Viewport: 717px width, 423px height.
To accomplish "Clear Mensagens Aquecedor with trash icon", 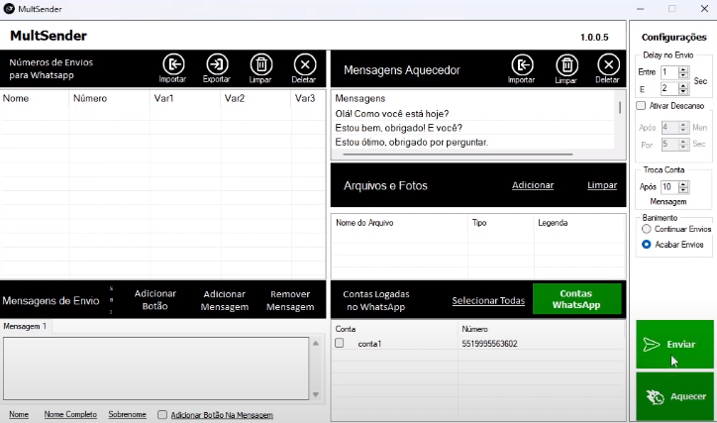I will (566, 69).
